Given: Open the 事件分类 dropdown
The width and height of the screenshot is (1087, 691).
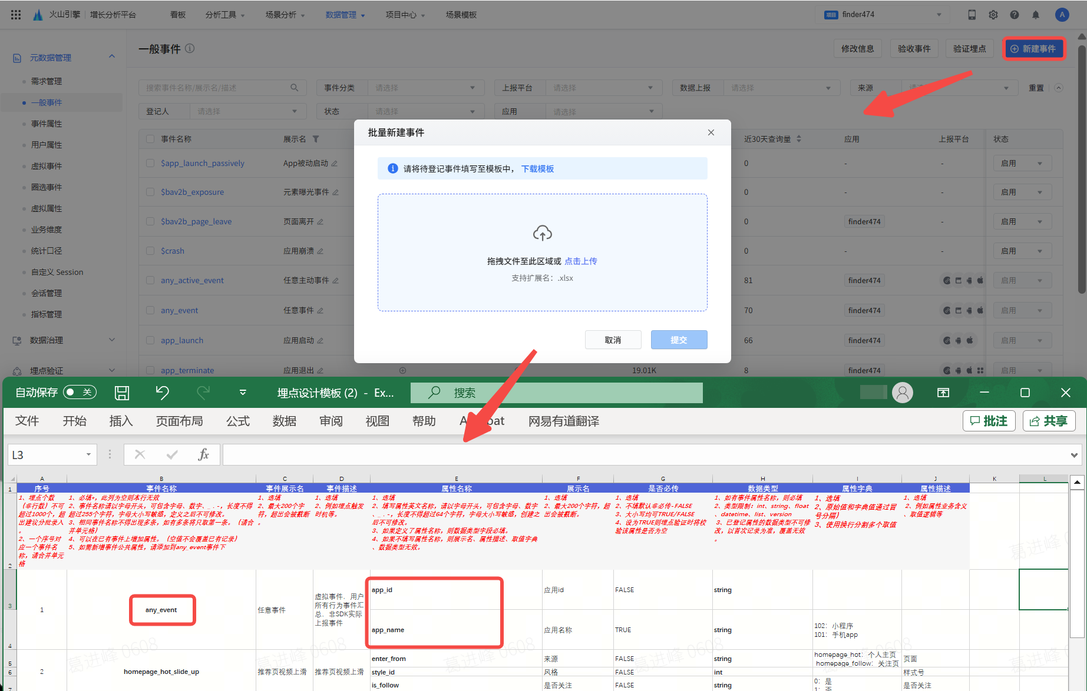Looking at the screenshot, I should (425, 88).
